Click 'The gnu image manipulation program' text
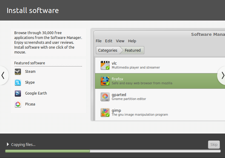 pyautogui.click(x=140, y=114)
